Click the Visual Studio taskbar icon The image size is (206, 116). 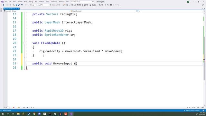71,114
